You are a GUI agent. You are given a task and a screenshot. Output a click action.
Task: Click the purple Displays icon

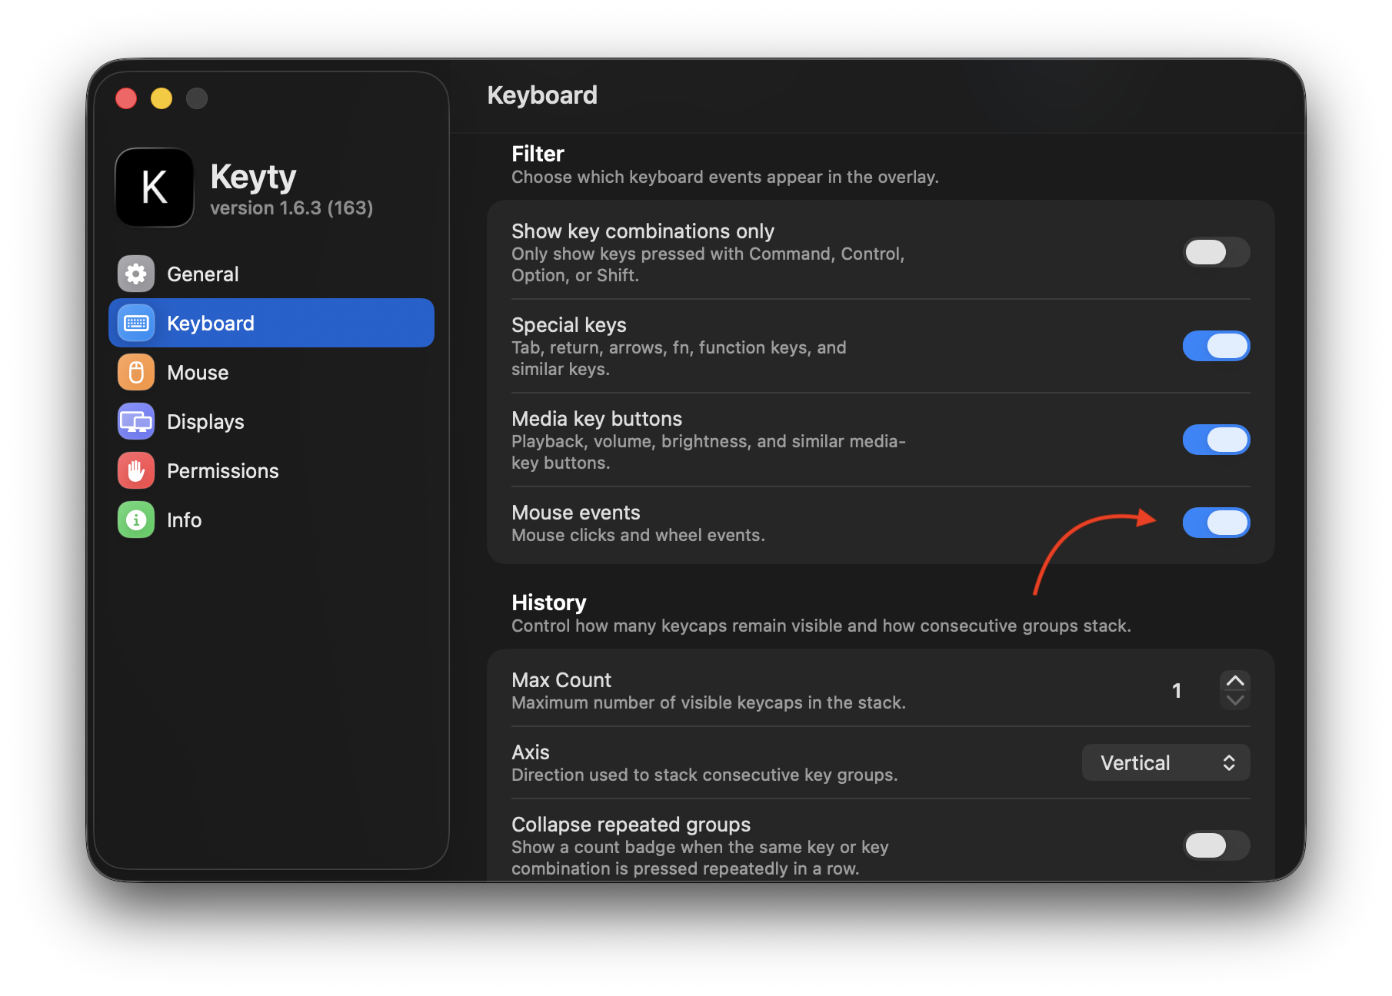(x=136, y=421)
